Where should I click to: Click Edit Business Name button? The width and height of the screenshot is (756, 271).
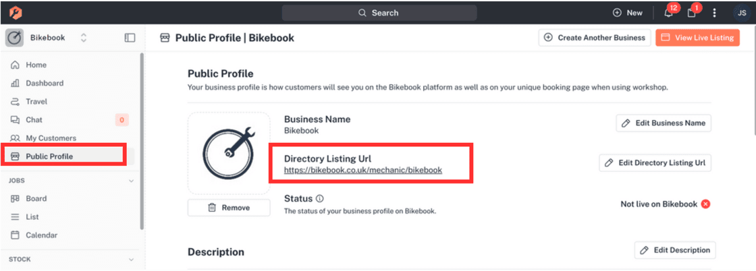pyautogui.click(x=664, y=123)
